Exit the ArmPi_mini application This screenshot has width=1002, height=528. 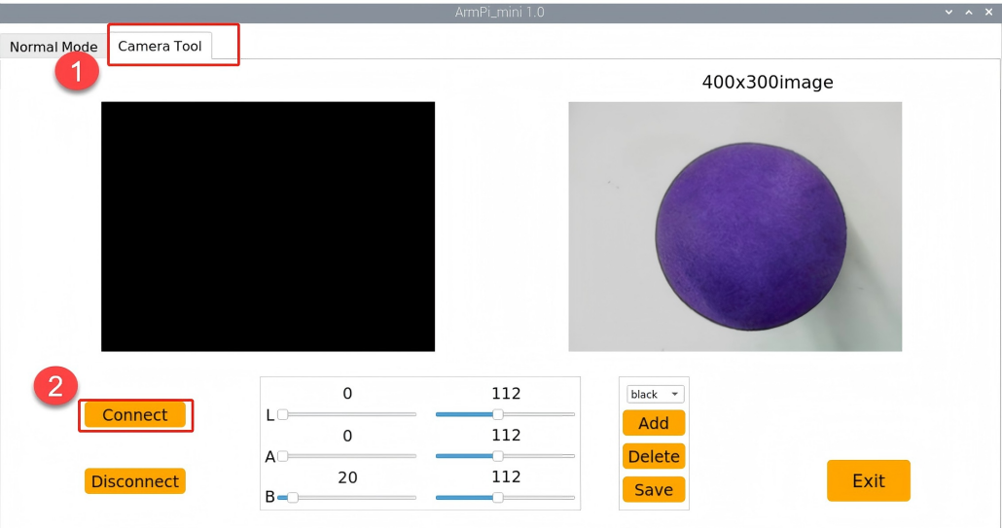868,480
